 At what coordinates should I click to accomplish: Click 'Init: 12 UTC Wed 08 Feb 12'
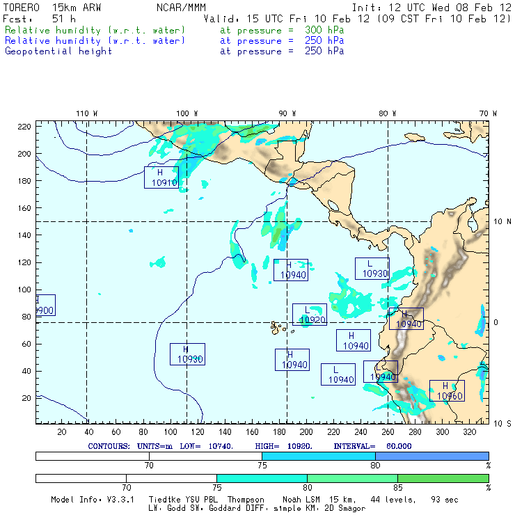431,8
